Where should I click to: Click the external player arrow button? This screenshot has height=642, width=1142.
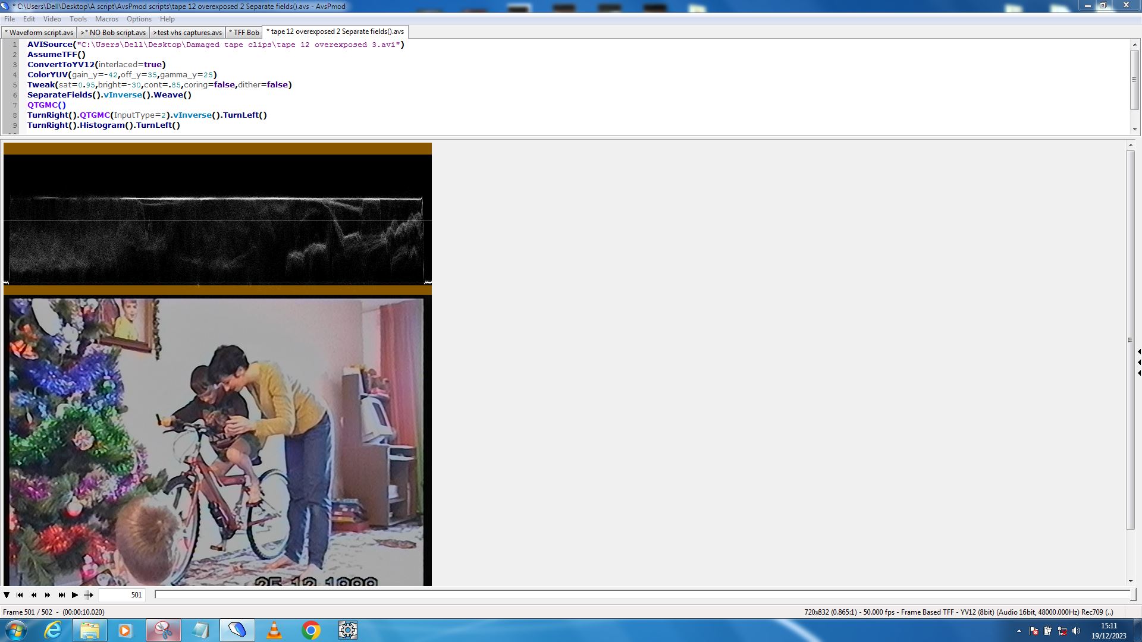(x=89, y=595)
